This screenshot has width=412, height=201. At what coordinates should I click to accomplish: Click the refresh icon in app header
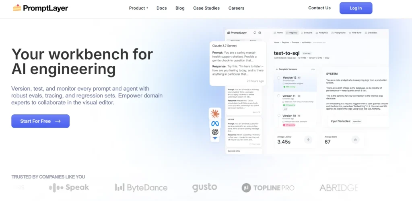254,32
